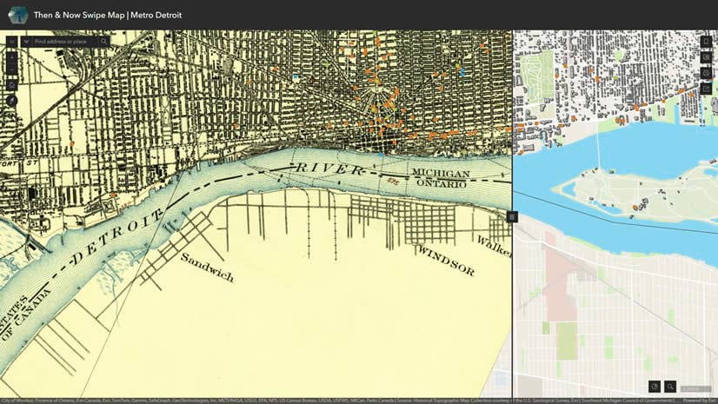
Task: Click the search magnifier in the address bar
Action: 104,42
